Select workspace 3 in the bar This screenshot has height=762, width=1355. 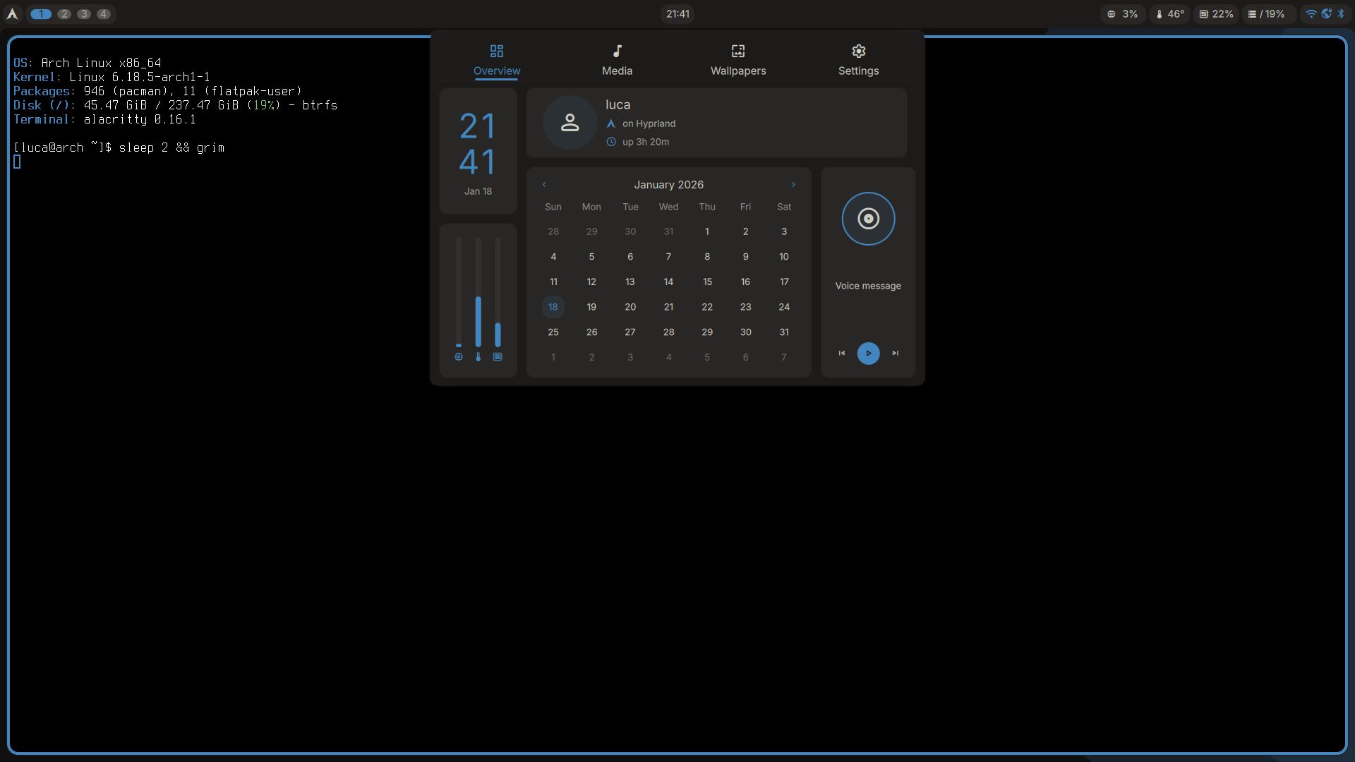[83, 13]
